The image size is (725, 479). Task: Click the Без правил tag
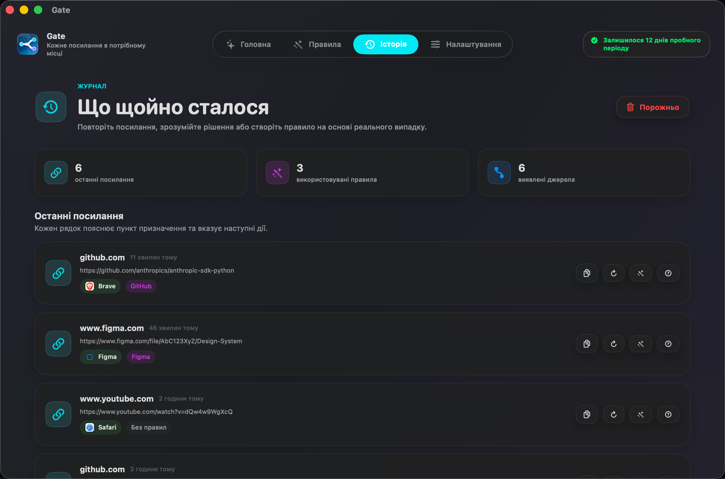[149, 427]
